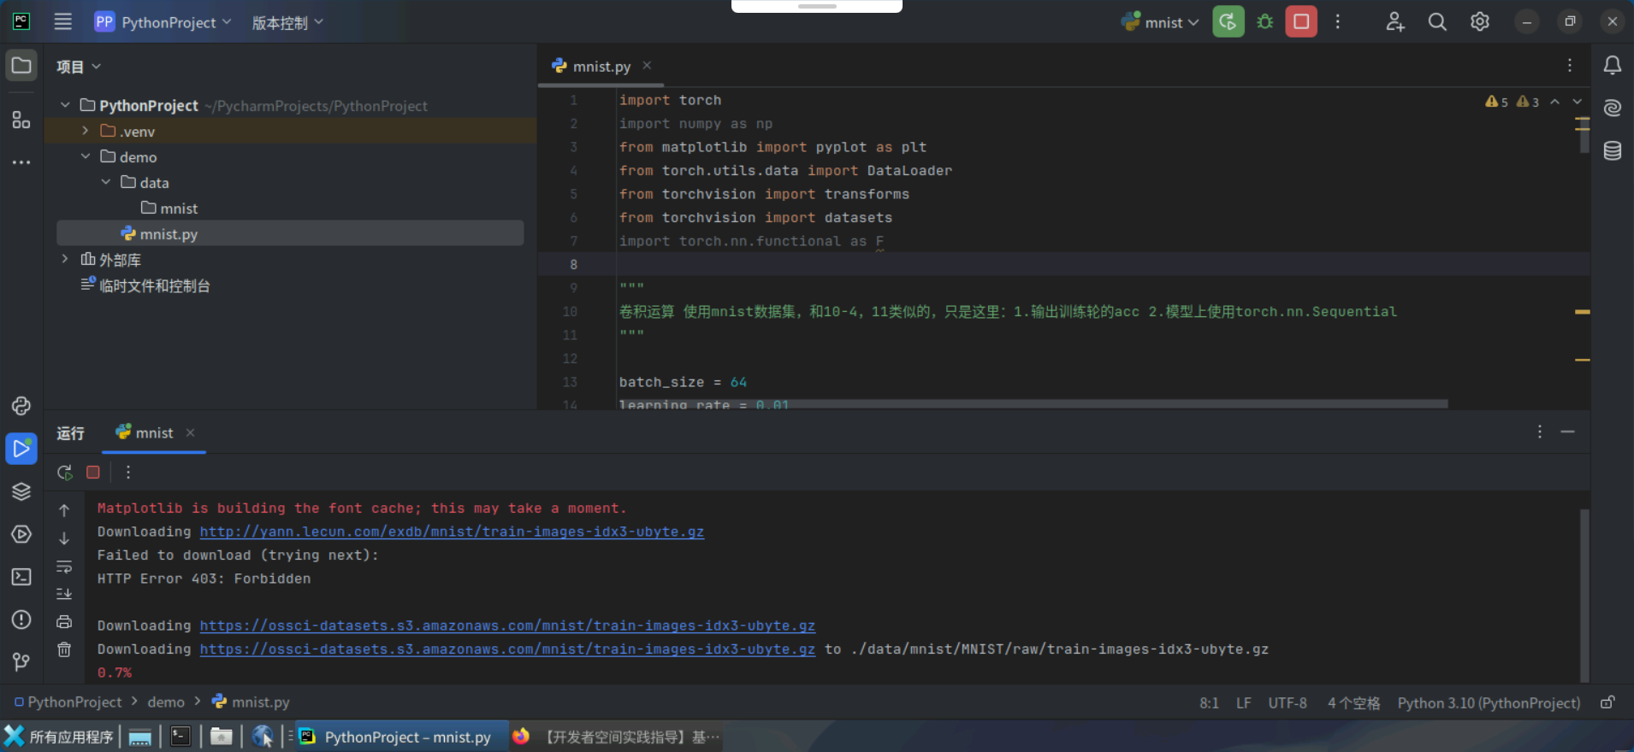Open the Terminal tool window
This screenshot has width=1634, height=752.
pyautogui.click(x=21, y=577)
